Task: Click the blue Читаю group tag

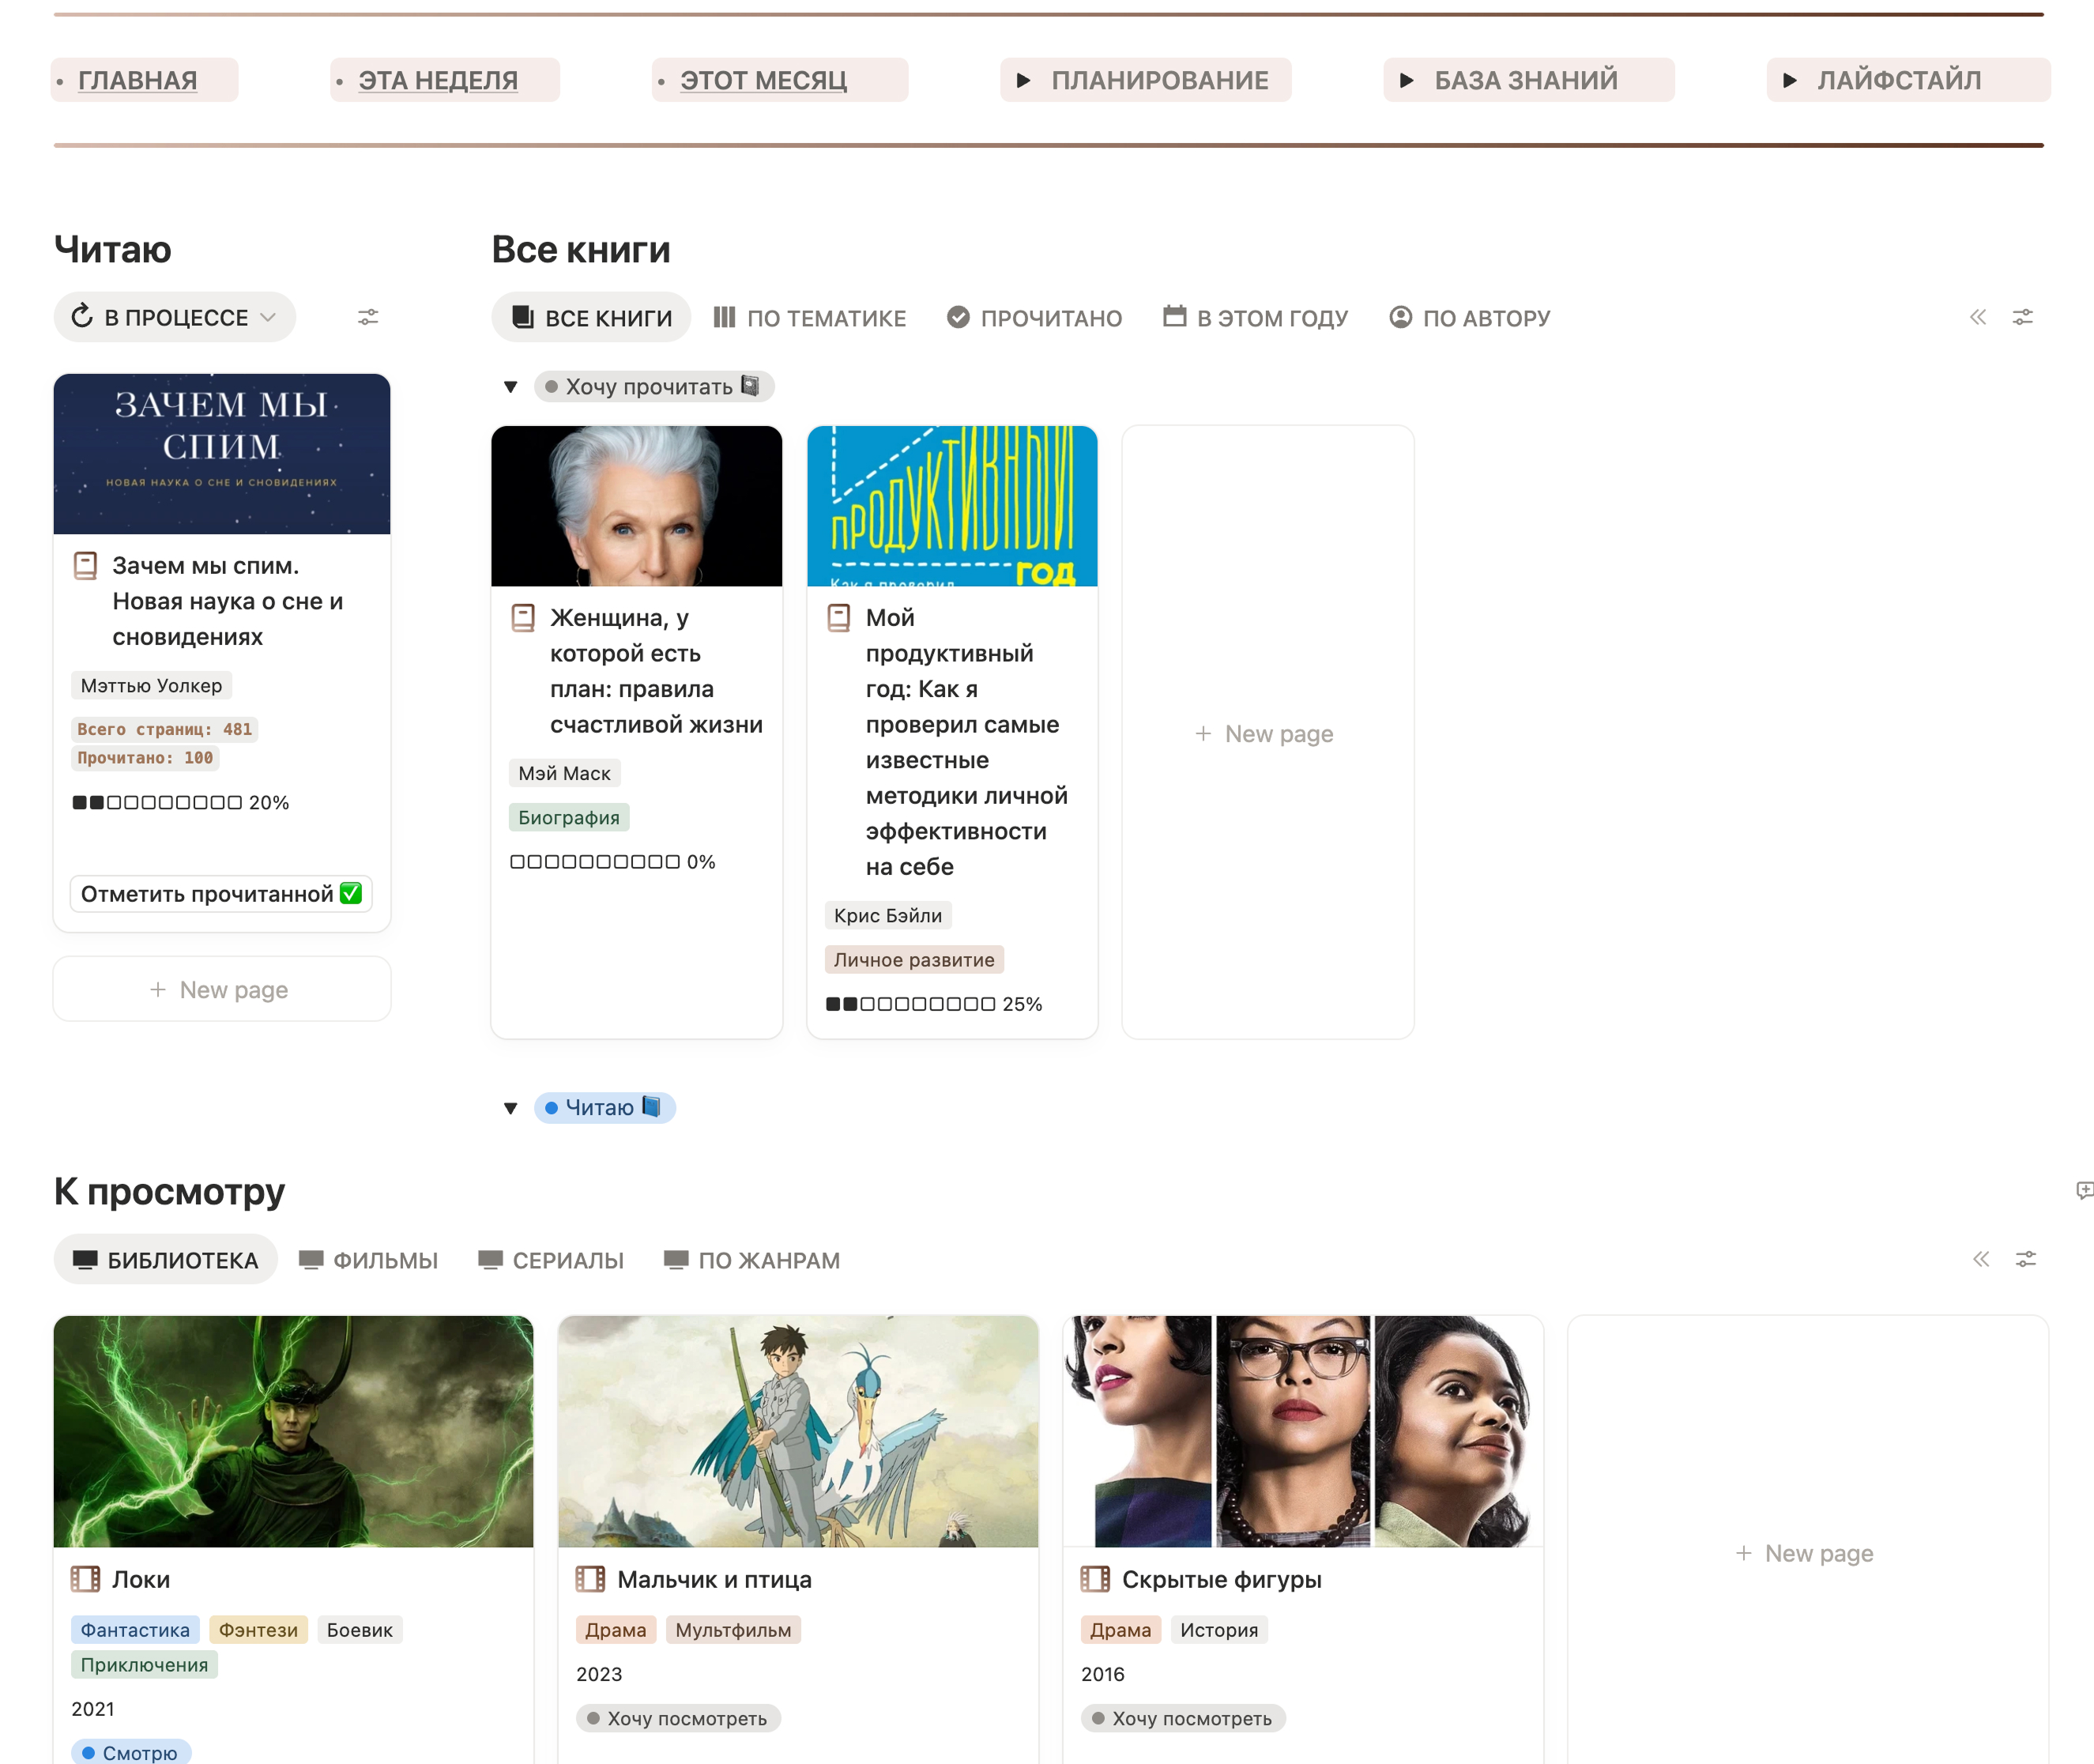Action: pos(605,1108)
